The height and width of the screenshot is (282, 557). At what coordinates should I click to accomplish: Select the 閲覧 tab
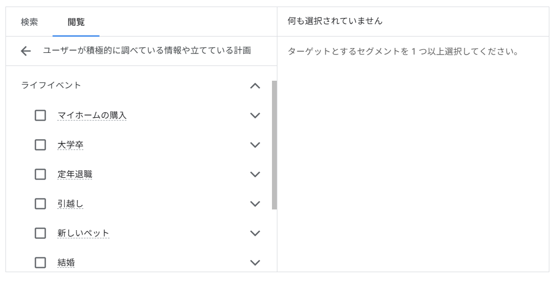coord(76,22)
